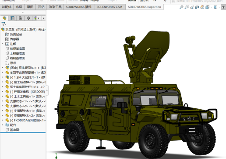Select the 前视基准面 plane
The height and width of the screenshot is (159, 226).
pyautogui.click(x=15, y=48)
